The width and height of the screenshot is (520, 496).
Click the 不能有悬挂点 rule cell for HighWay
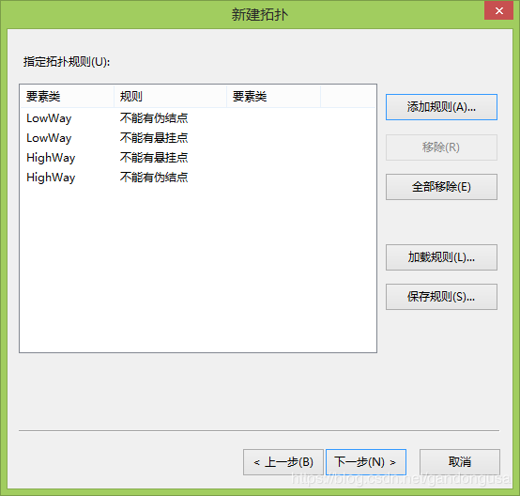(x=154, y=158)
